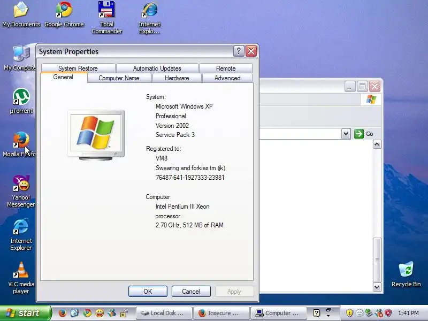Image resolution: width=428 pixels, height=321 pixels.
Task: Click the padlock icon in quick launch
Action: 124,313
